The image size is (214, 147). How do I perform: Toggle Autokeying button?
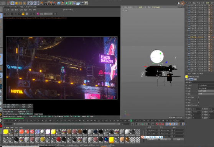pyautogui.click(x=160, y=124)
